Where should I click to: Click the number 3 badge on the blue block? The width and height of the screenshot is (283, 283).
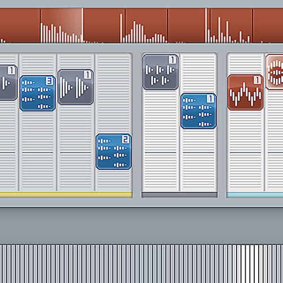[49, 81]
